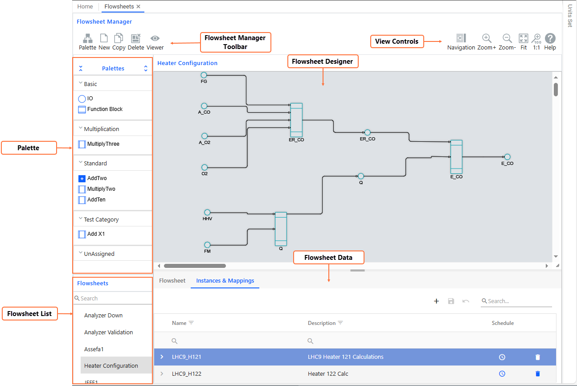
Task: Select the Instances & Mappings tab
Action: pyautogui.click(x=225, y=281)
